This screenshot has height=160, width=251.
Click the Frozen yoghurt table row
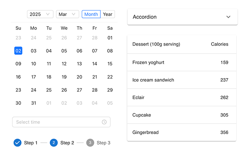(182, 62)
